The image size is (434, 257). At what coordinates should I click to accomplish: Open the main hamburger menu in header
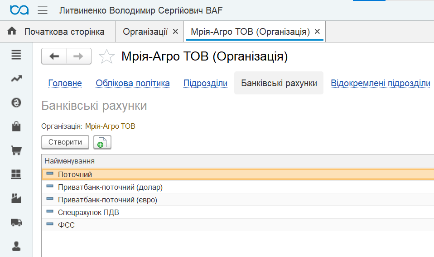tap(43, 10)
